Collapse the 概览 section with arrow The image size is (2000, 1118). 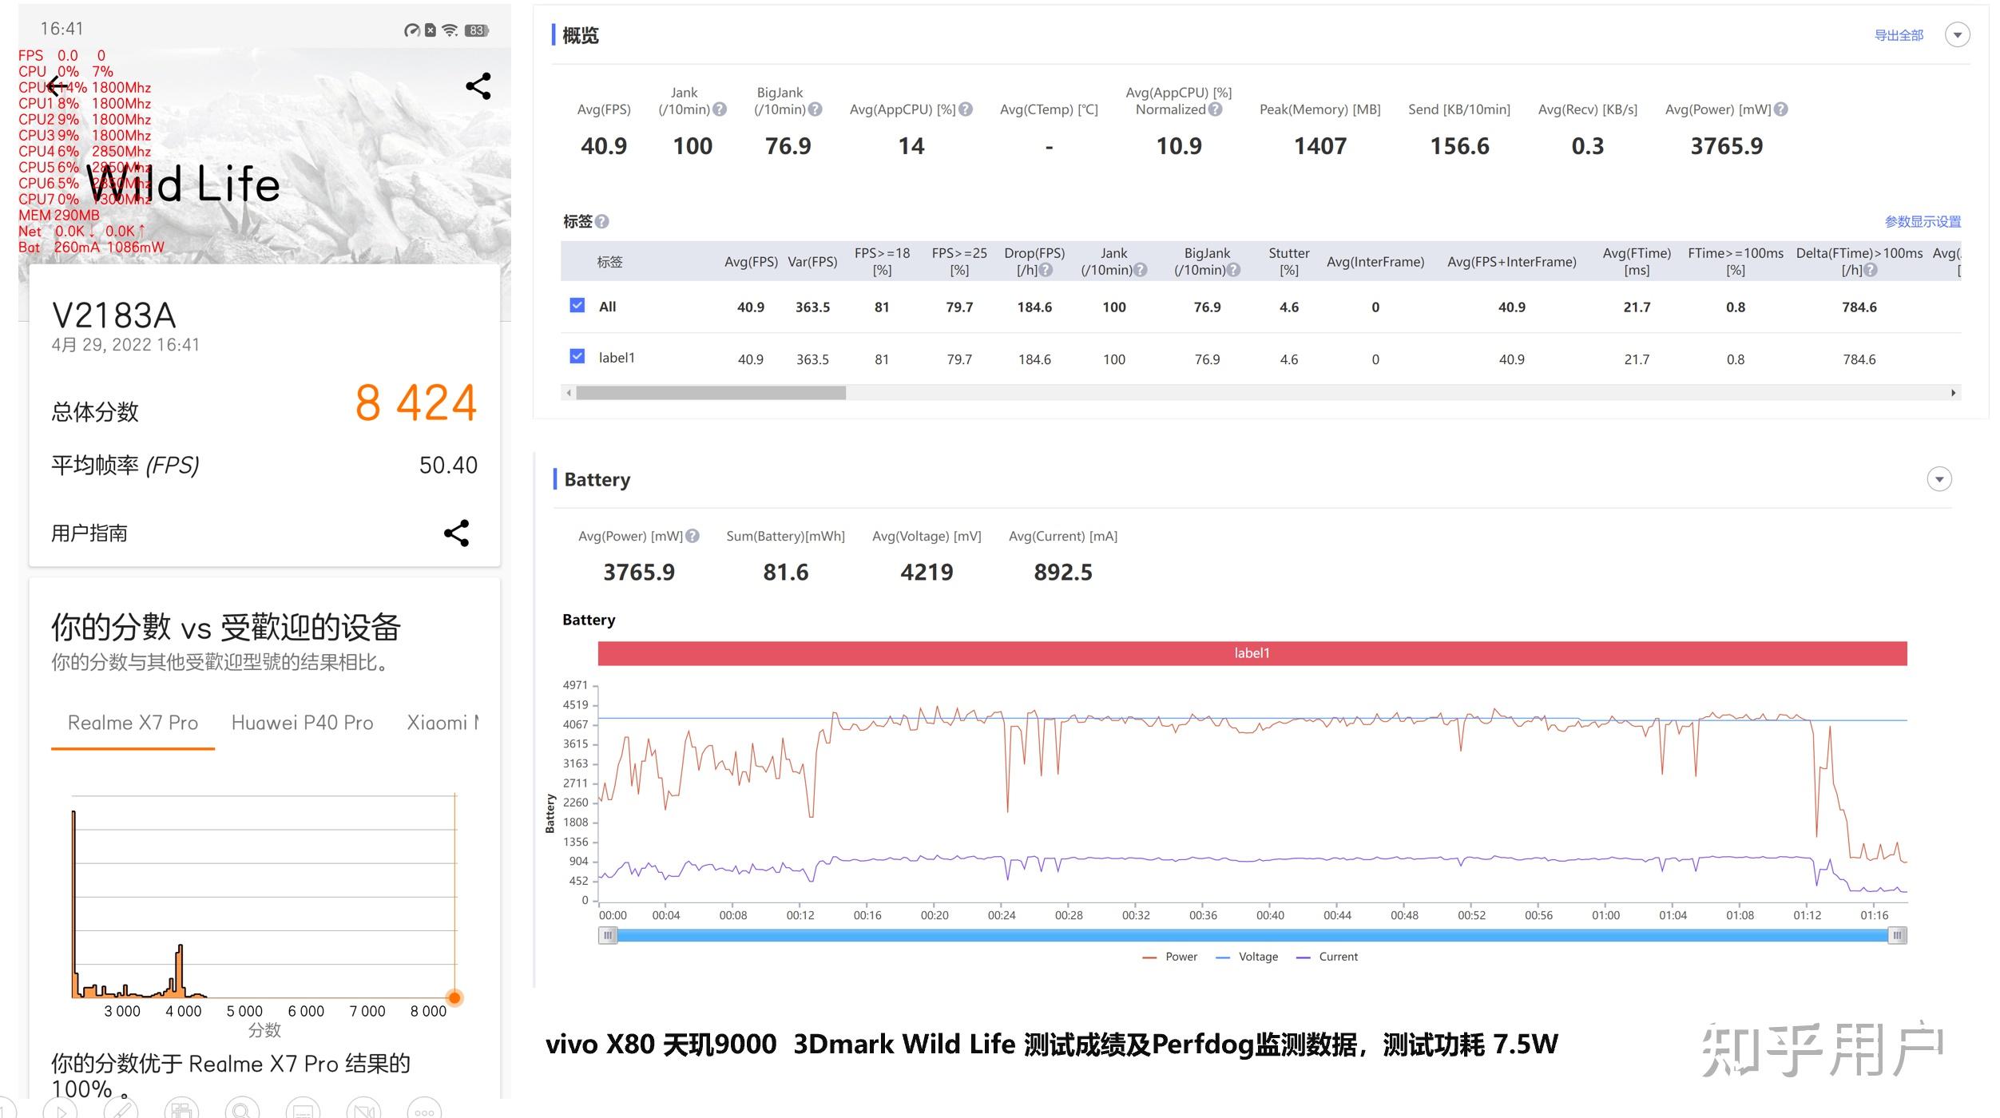pos(1958,35)
